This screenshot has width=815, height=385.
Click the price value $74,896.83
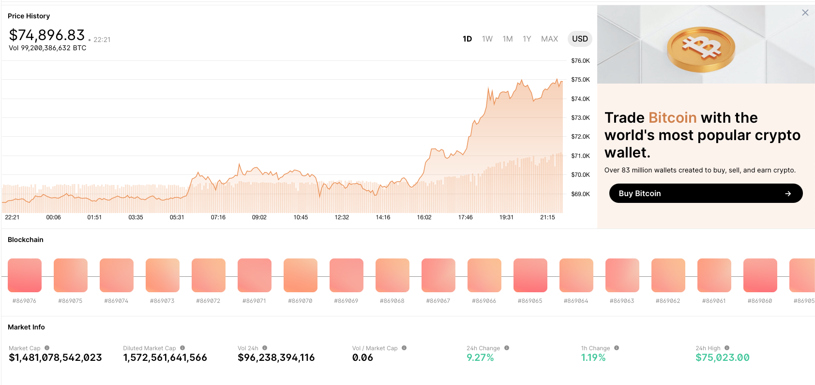(x=47, y=35)
